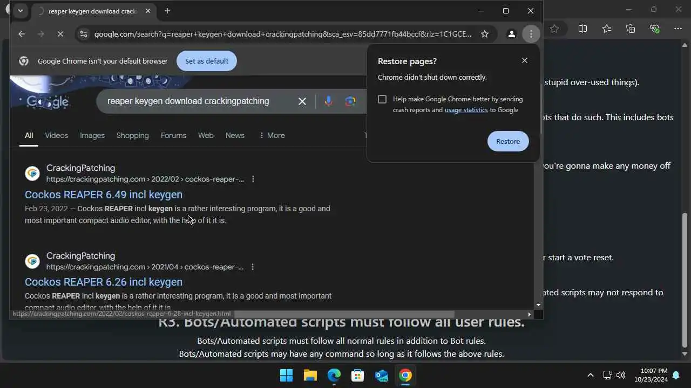
Task: Open options menu for REAPER 6.49 result
Action: [x=253, y=179]
